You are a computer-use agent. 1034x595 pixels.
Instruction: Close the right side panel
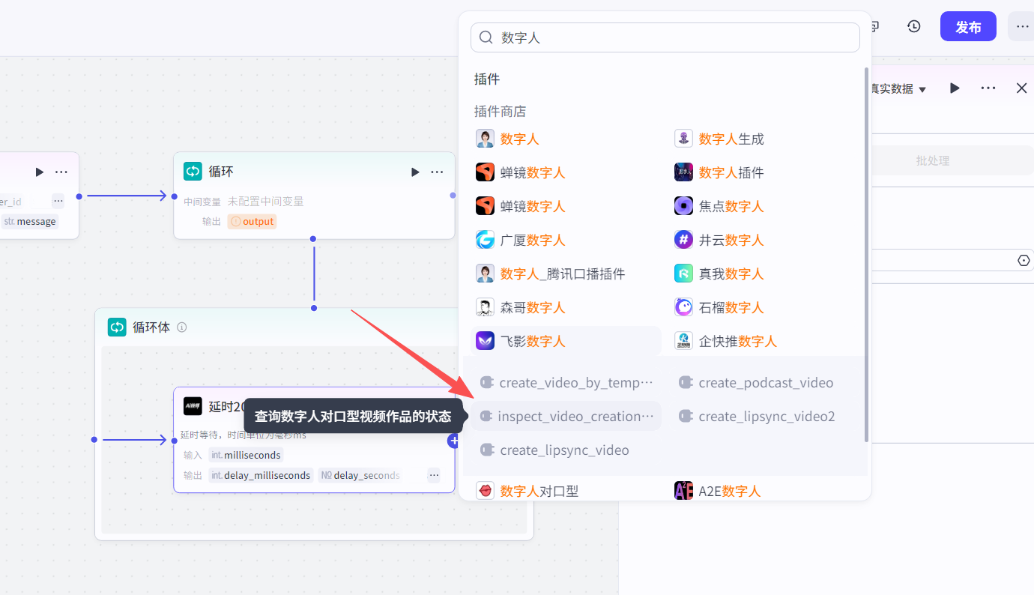1021,88
